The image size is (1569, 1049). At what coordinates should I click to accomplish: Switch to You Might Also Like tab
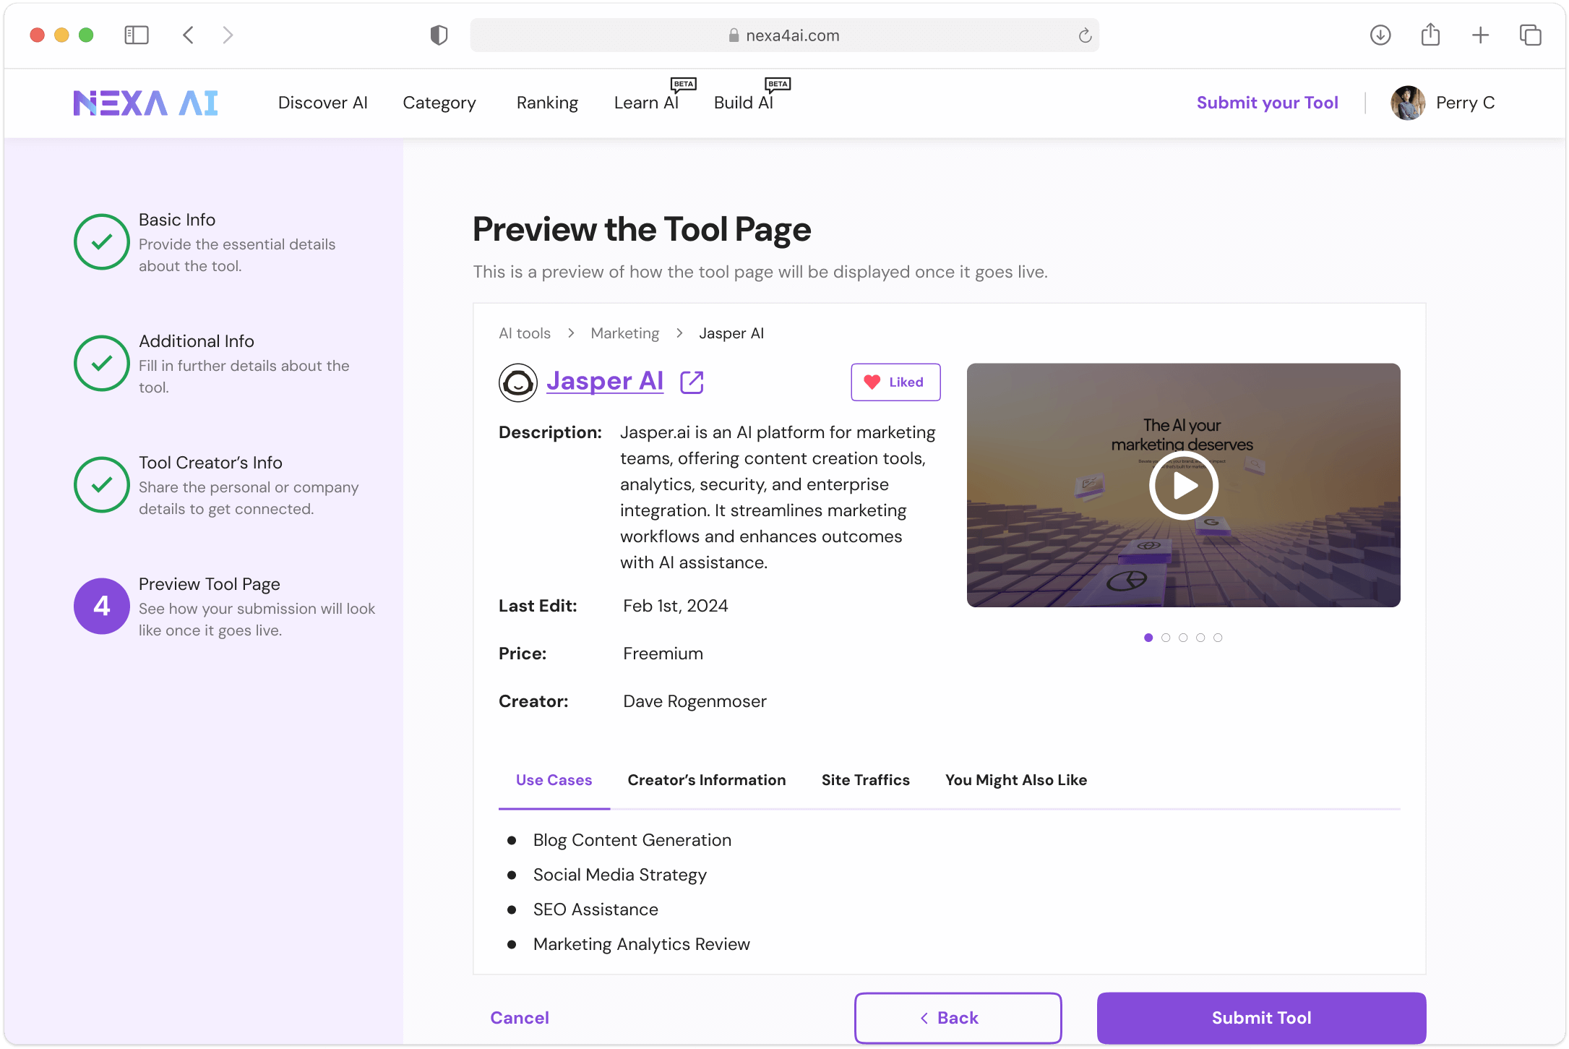click(x=1015, y=780)
